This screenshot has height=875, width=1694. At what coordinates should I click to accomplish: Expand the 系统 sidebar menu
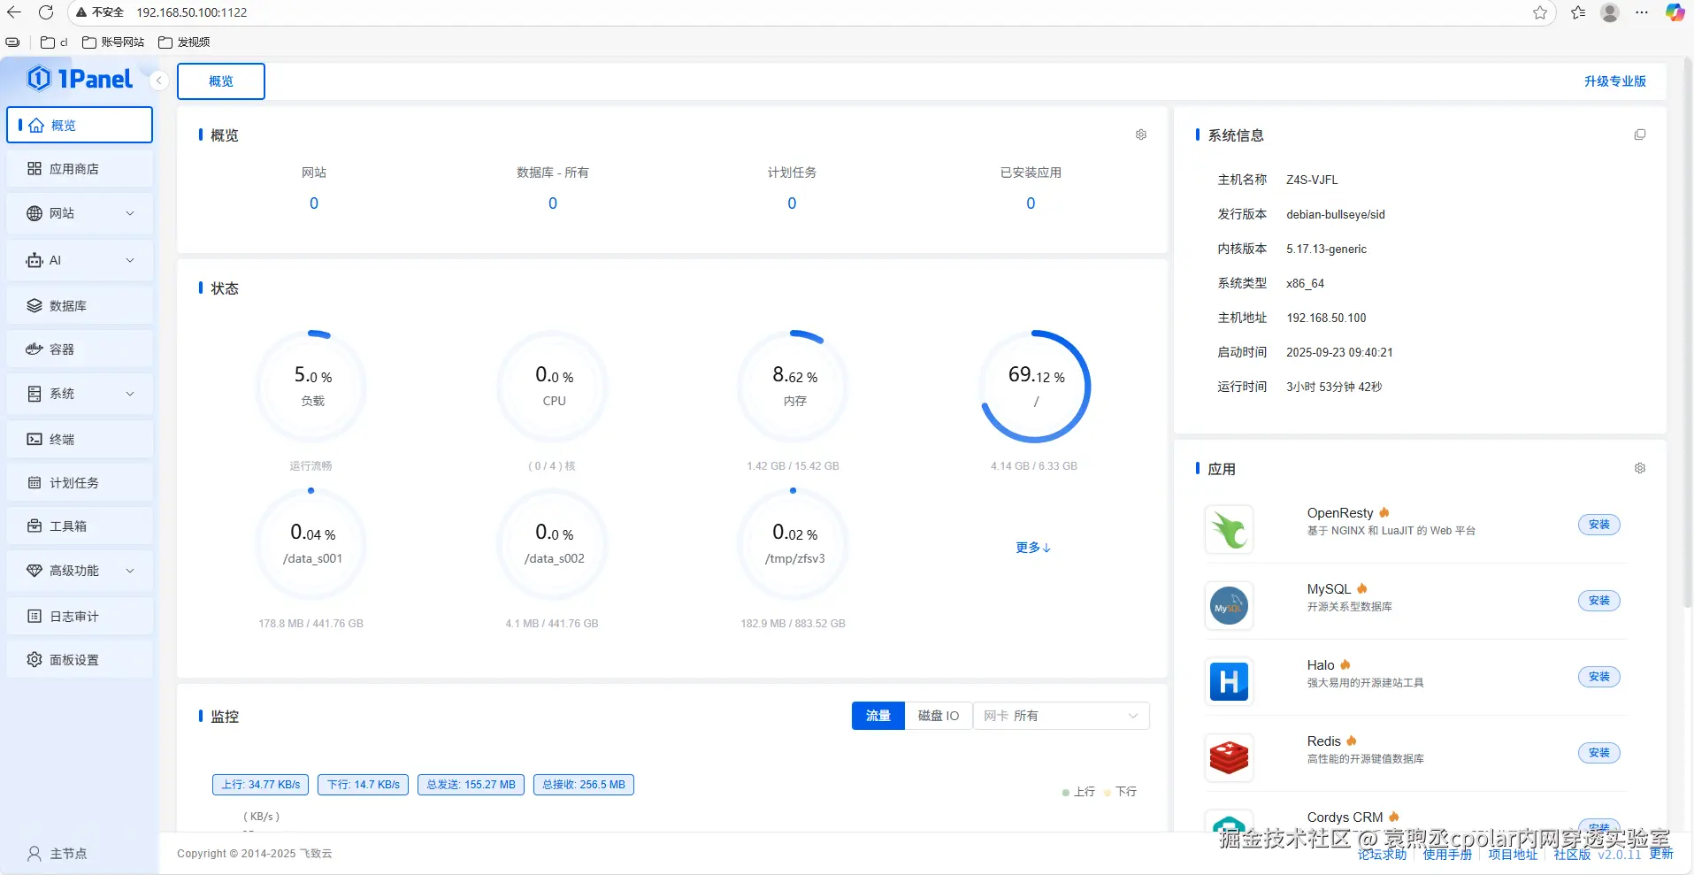click(x=80, y=394)
